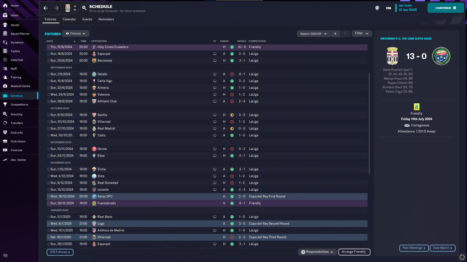The image size is (467, 262).
Task: Click the home team crest in match panel
Action: tap(392, 56)
